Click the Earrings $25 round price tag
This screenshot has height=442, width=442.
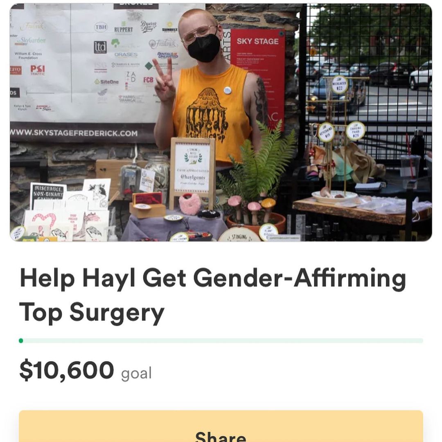click(356, 131)
